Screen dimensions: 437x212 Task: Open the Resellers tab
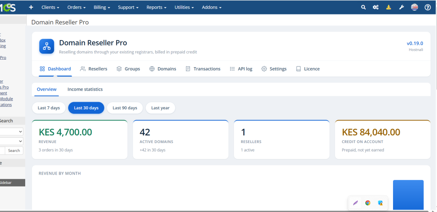click(93, 69)
